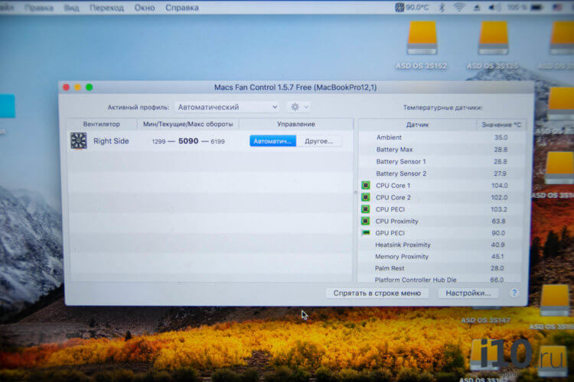Click the 90.0 GPU PECI value
This screenshot has height=382, width=574.
tap(498, 233)
